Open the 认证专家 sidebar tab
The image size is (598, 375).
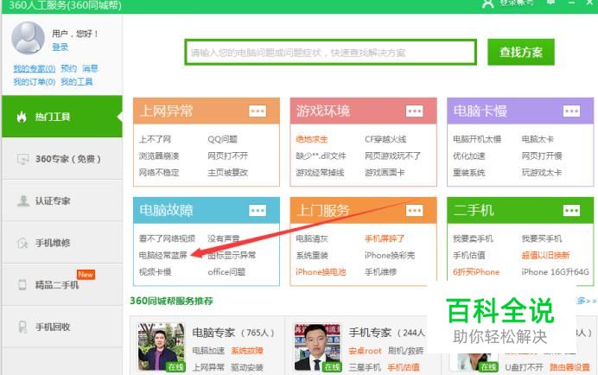62,200
